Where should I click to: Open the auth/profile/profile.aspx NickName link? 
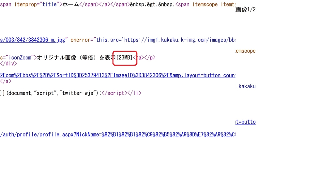117,135
